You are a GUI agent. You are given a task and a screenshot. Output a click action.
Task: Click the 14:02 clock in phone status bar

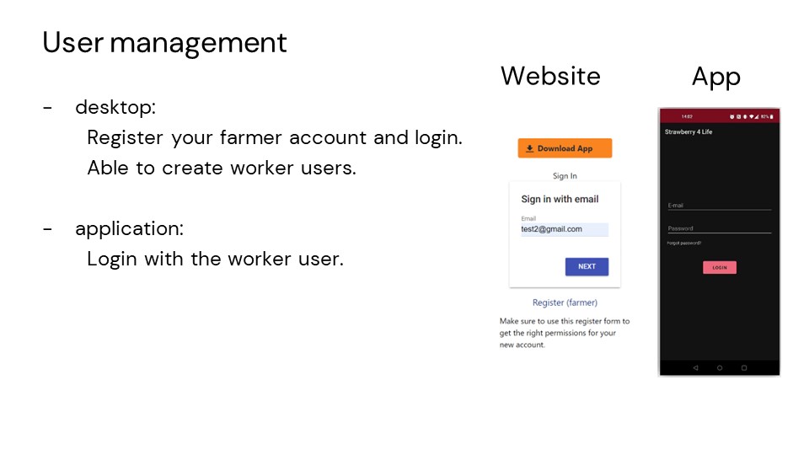pos(686,116)
